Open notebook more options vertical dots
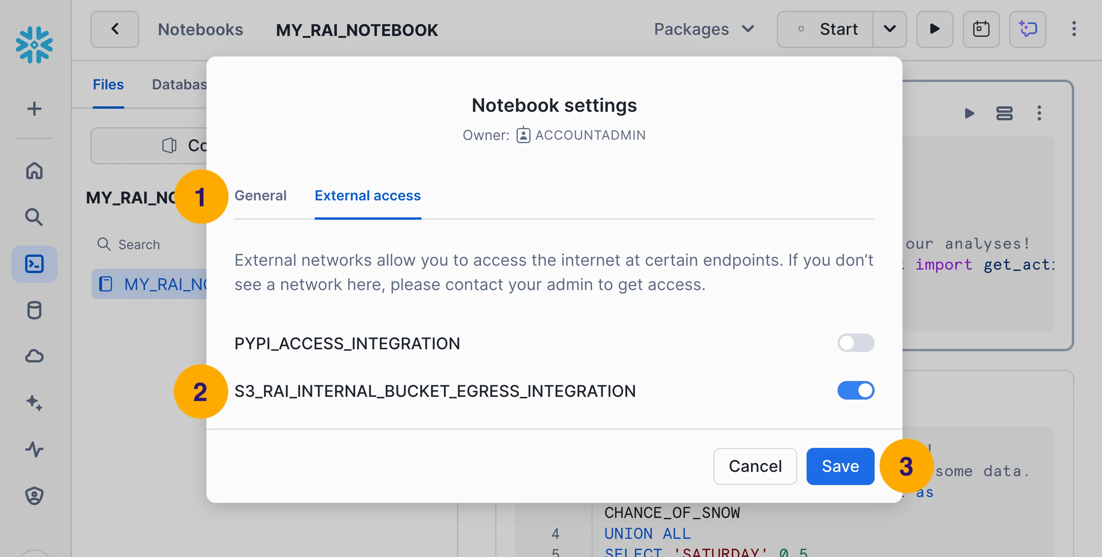Image resolution: width=1102 pixels, height=557 pixels. pos(1074,29)
